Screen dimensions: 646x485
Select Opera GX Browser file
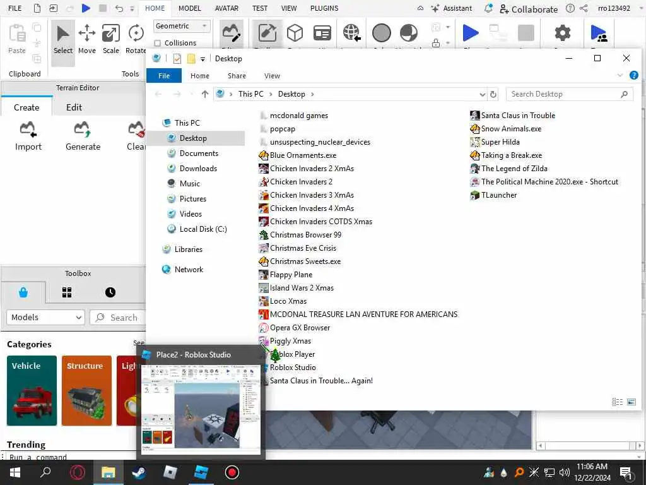295,328
